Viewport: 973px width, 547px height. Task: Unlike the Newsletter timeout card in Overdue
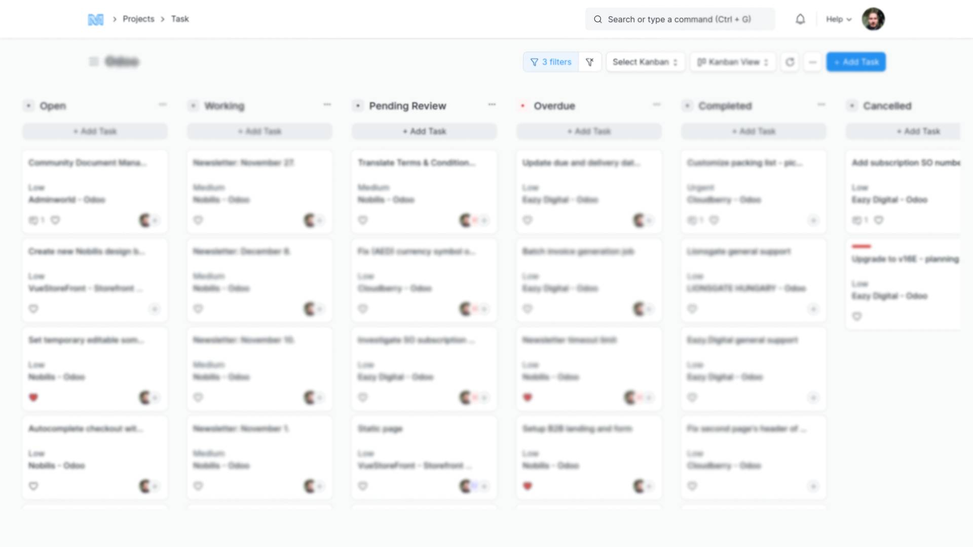[x=528, y=398]
